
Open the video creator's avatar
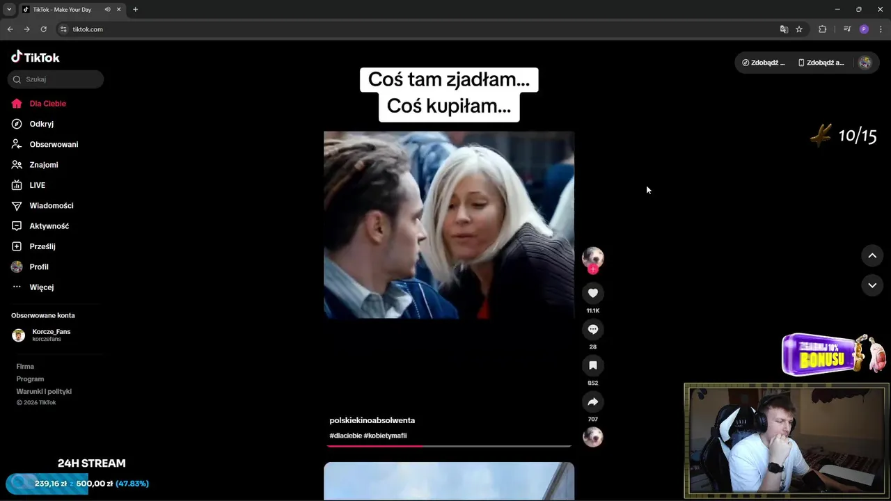coord(593,257)
